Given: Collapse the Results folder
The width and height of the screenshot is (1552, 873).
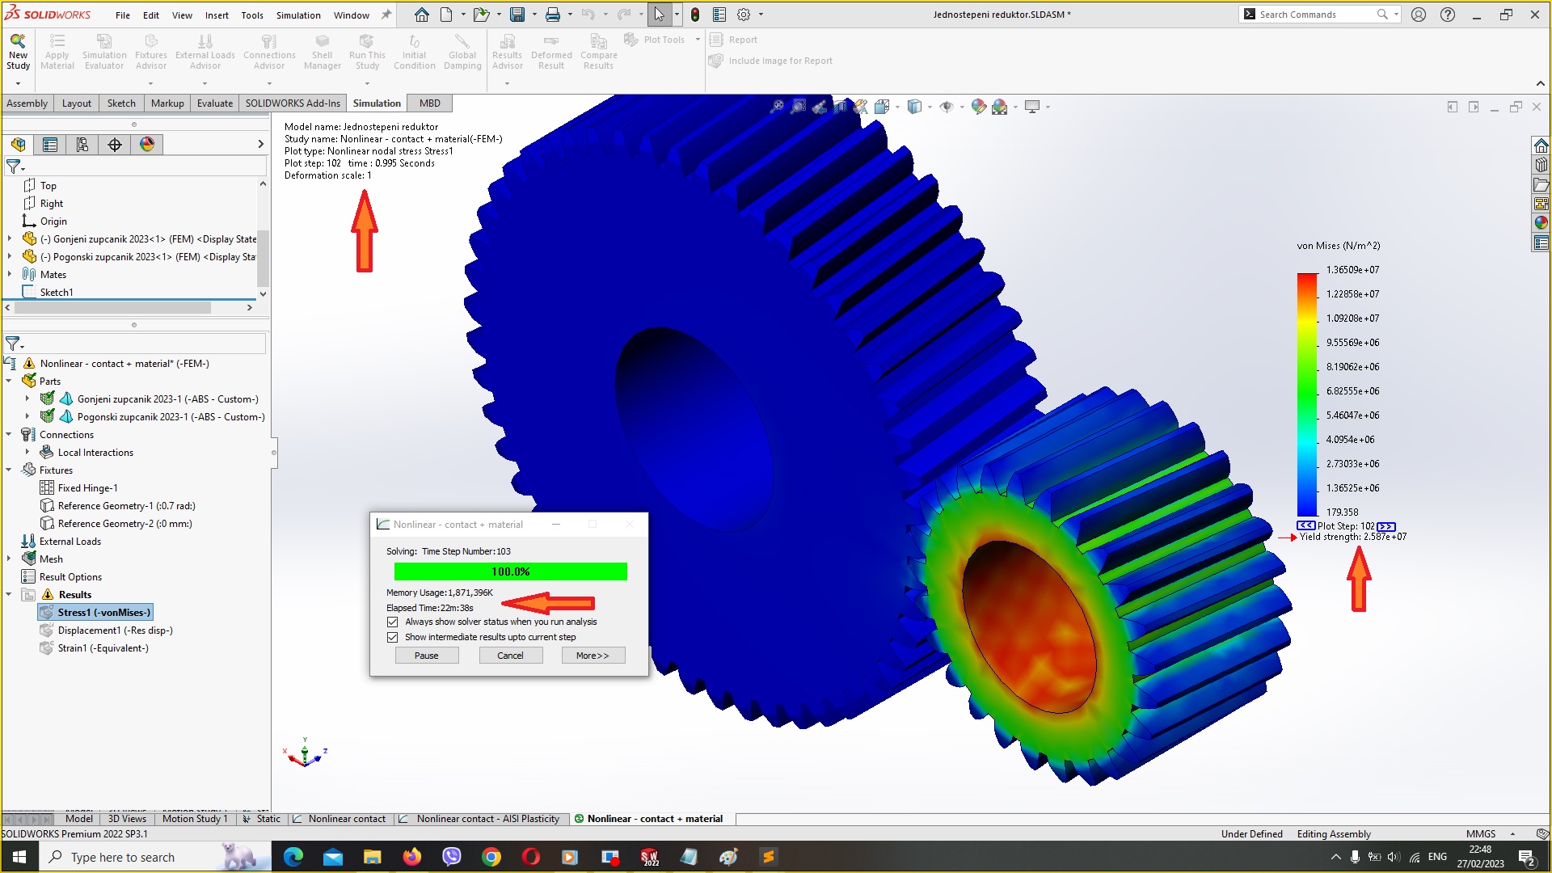Looking at the screenshot, I should click(x=9, y=595).
